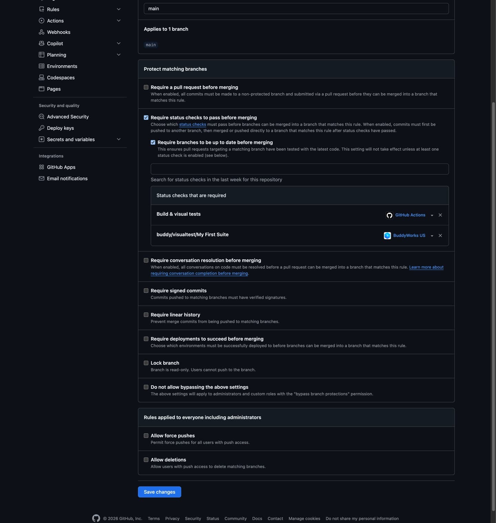Open Manage cookies footer link

304,519
